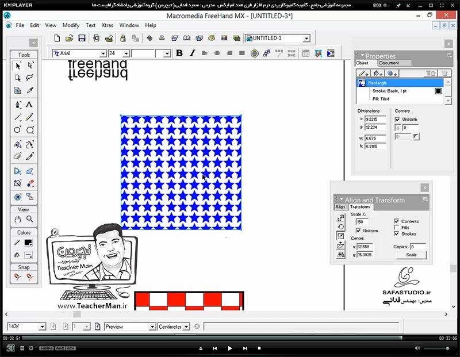The width and height of the screenshot is (460, 357).
Task: Save document with floppy disk icon
Action: point(82,38)
